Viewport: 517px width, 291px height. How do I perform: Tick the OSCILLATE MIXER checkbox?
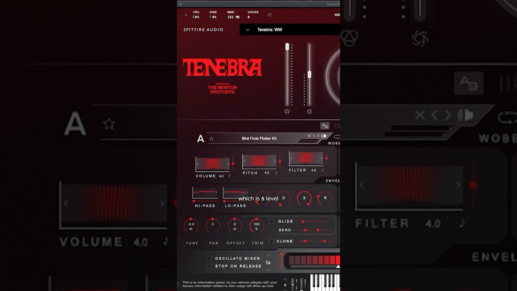(209, 258)
